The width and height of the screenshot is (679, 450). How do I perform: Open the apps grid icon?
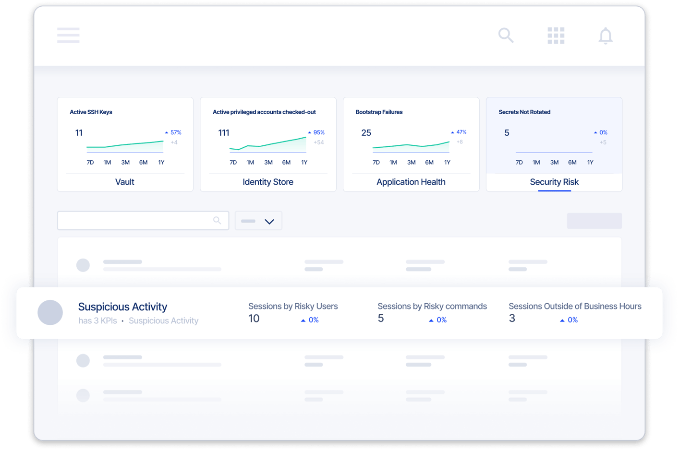556,36
